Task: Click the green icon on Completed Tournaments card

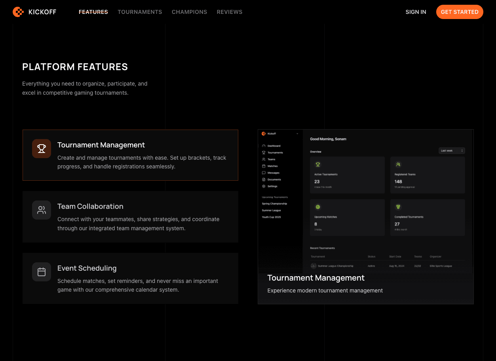Action: 398,207
